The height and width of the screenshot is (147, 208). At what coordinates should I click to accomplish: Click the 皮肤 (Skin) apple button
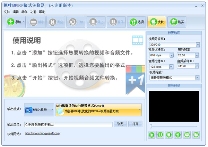[x=157, y=22]
